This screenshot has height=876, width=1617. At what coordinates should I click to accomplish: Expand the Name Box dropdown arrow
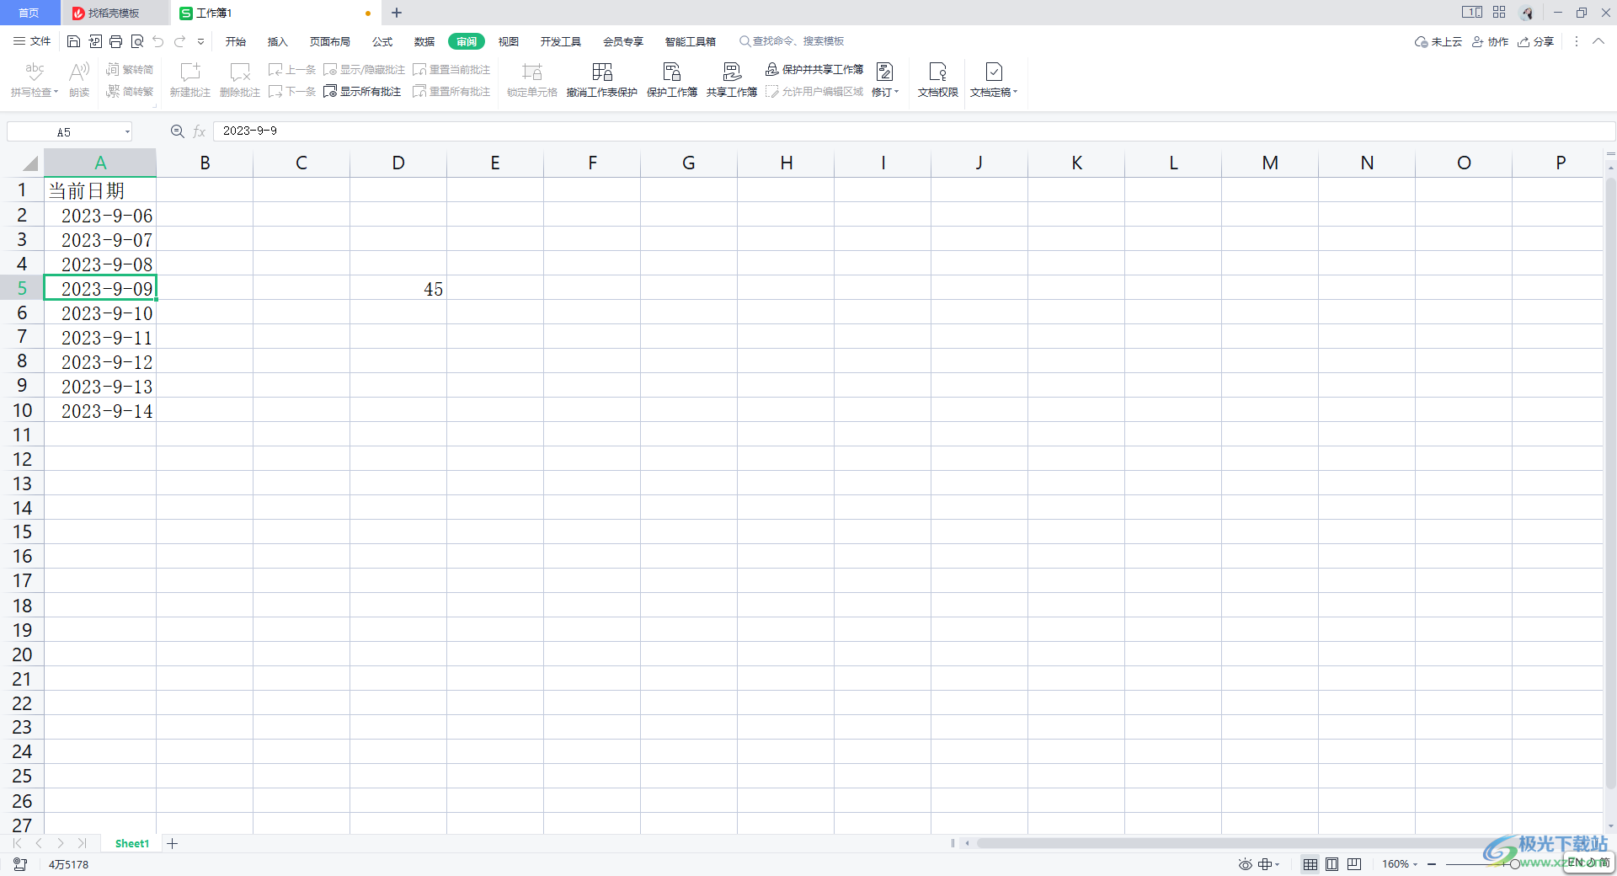[x=127, y=132]
